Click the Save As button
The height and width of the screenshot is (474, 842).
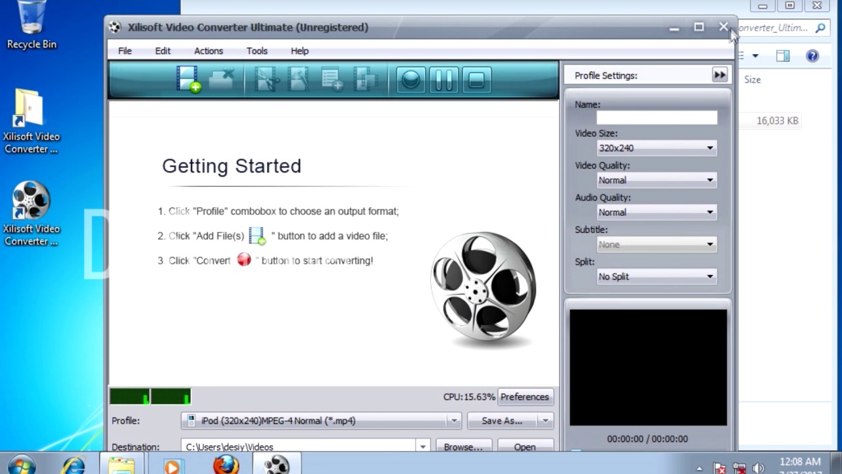click(502, 421)
